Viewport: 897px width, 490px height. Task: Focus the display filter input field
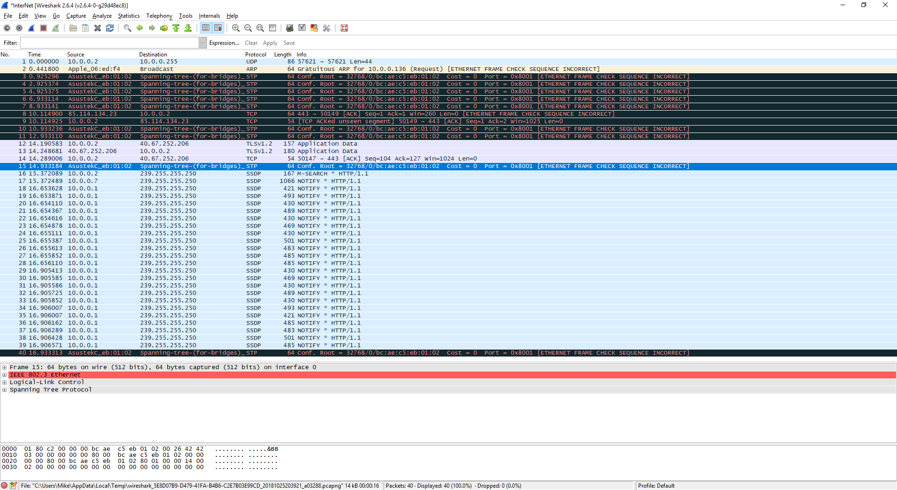pyautogui.click(x=109, y=43)
